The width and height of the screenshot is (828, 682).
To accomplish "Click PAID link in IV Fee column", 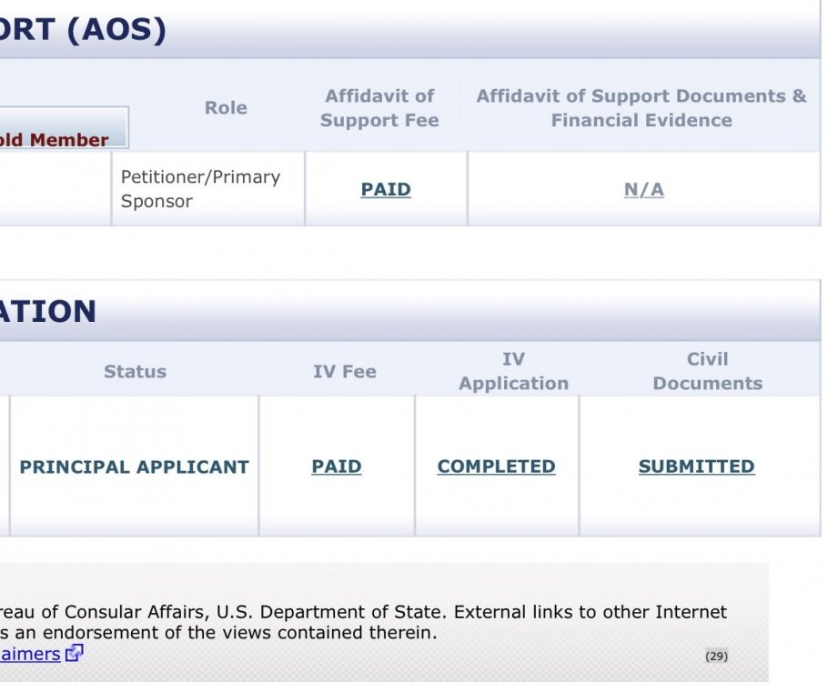I will 337,466.
